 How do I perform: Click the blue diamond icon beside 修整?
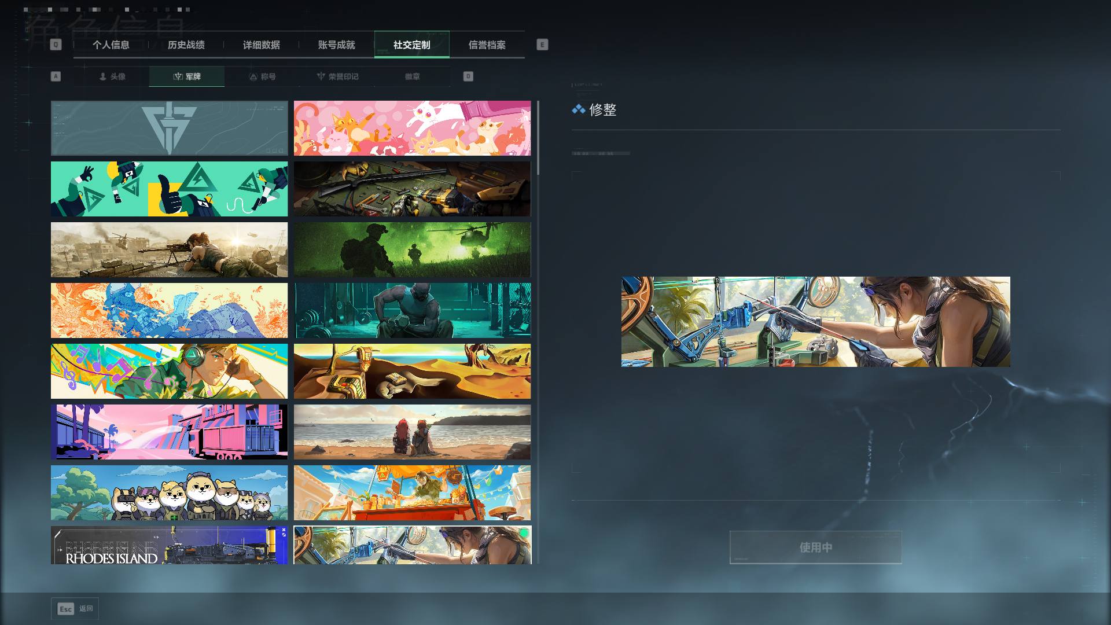[x=578, y=109]
